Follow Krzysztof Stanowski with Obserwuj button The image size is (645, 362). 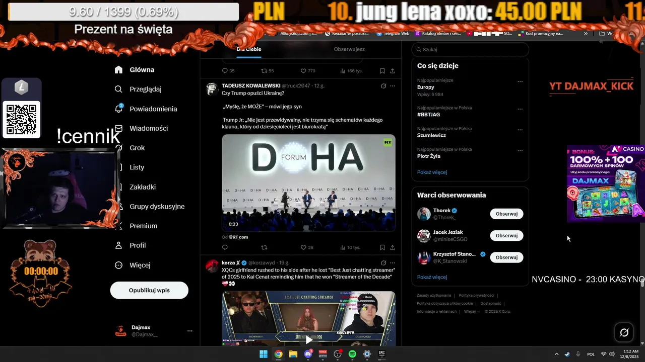pos(506,257)
